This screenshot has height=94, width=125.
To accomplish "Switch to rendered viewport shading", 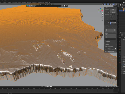I will click(x=116, y=4).
